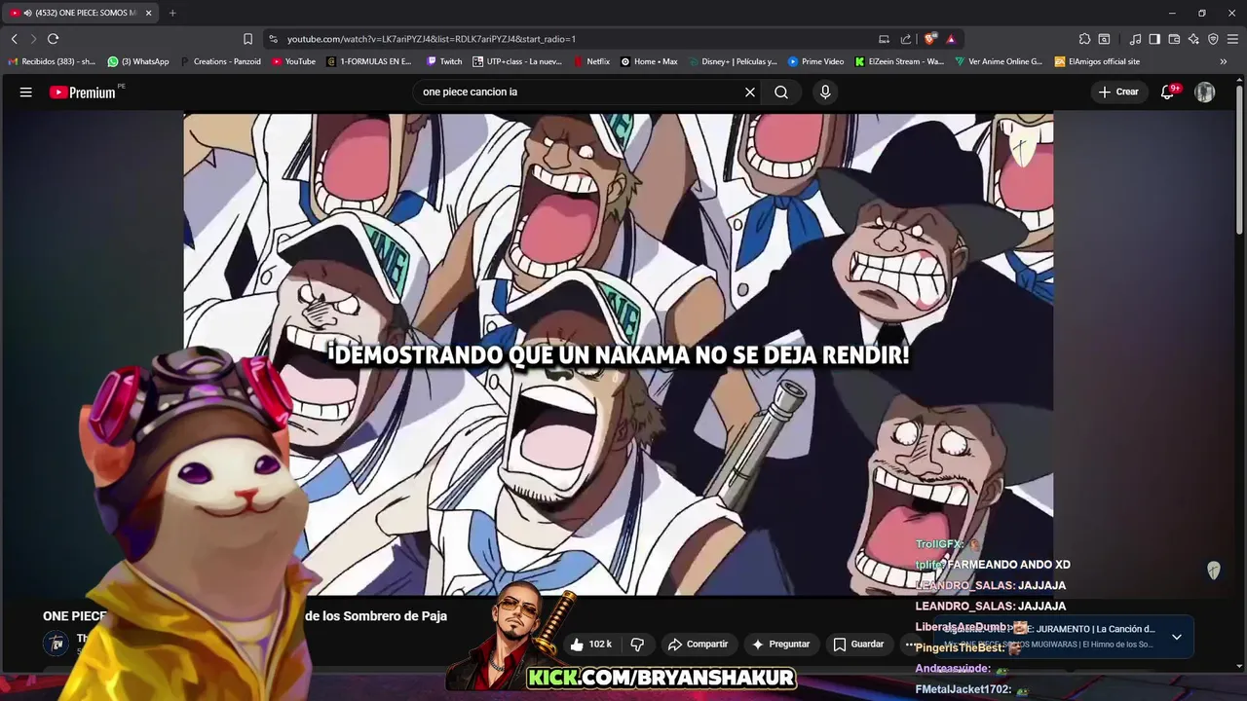Viewport: 1247px width, 701px height.
Task: Toggle the browser sidebar panel
Action: coord(1154,39)
